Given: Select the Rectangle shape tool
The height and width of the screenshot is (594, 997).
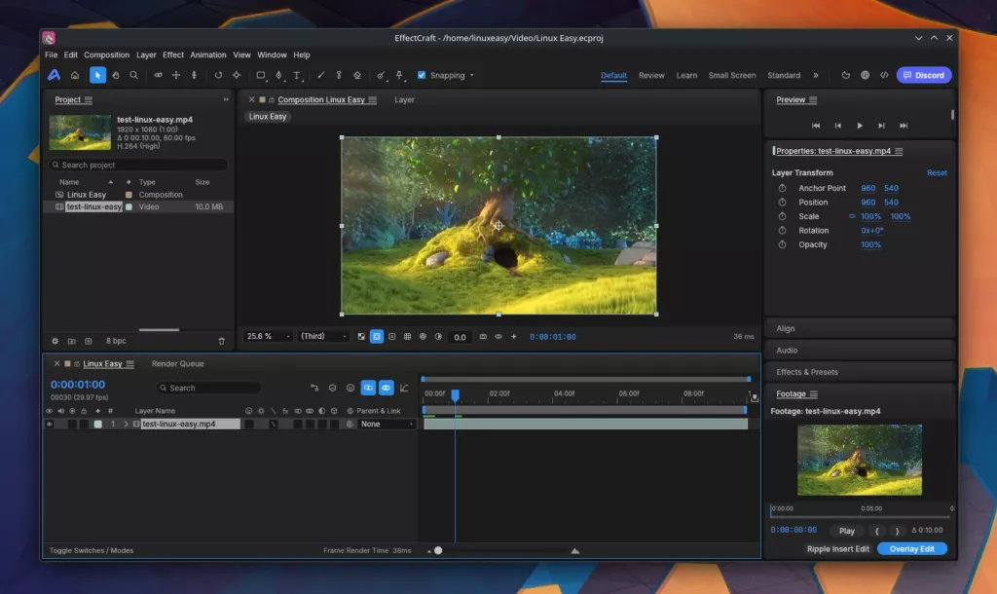Looking at the screenshot, I should (261, 75).
